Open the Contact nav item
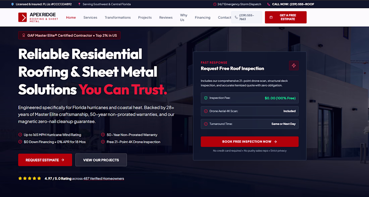Image resolution: width=369 pixels, height=197 pixels. (224, 17)
